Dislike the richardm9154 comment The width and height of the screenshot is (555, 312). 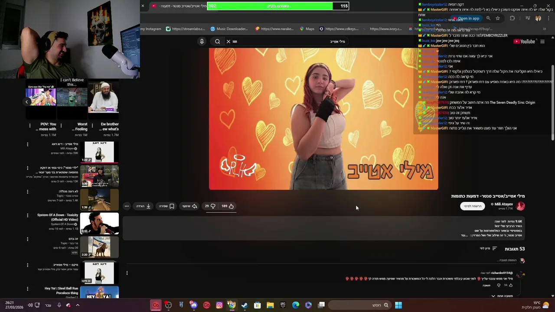[x=499, y=285]
